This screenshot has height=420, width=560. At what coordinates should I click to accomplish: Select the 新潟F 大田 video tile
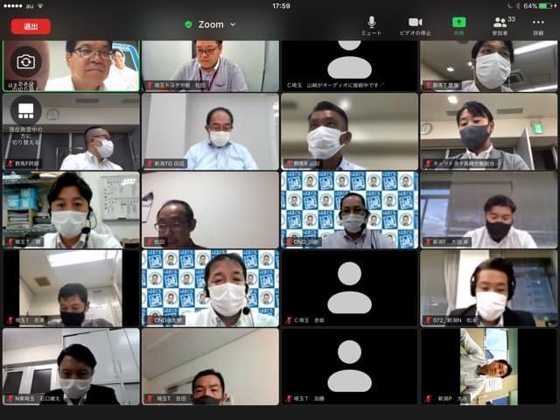[x=488, y=210]
